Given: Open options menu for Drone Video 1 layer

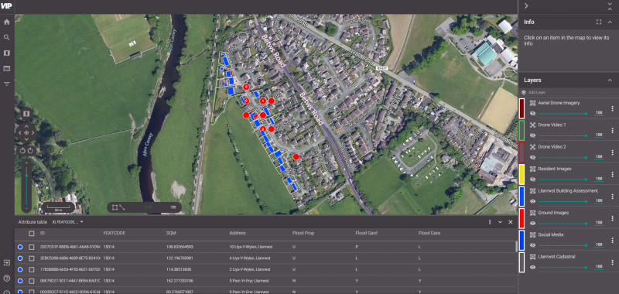Looking at the screenshot, I should click(x=612, y=130).
